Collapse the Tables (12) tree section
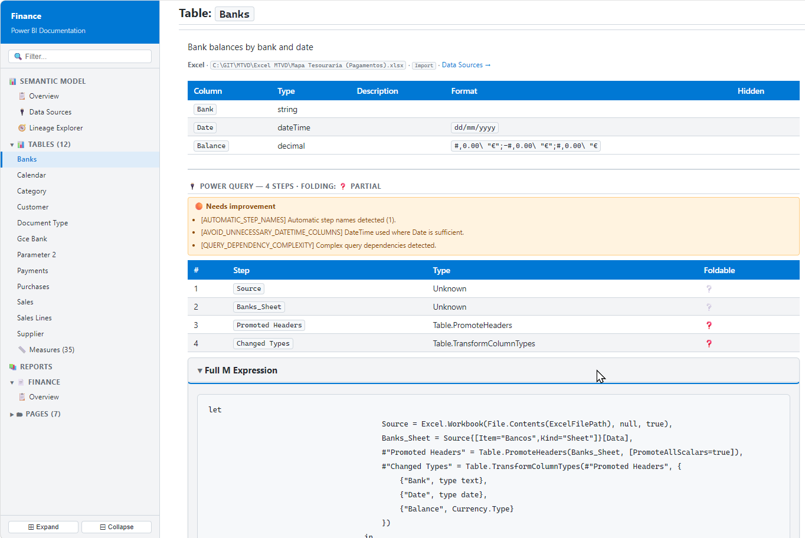The image size is (805, 538). point(12,145)
